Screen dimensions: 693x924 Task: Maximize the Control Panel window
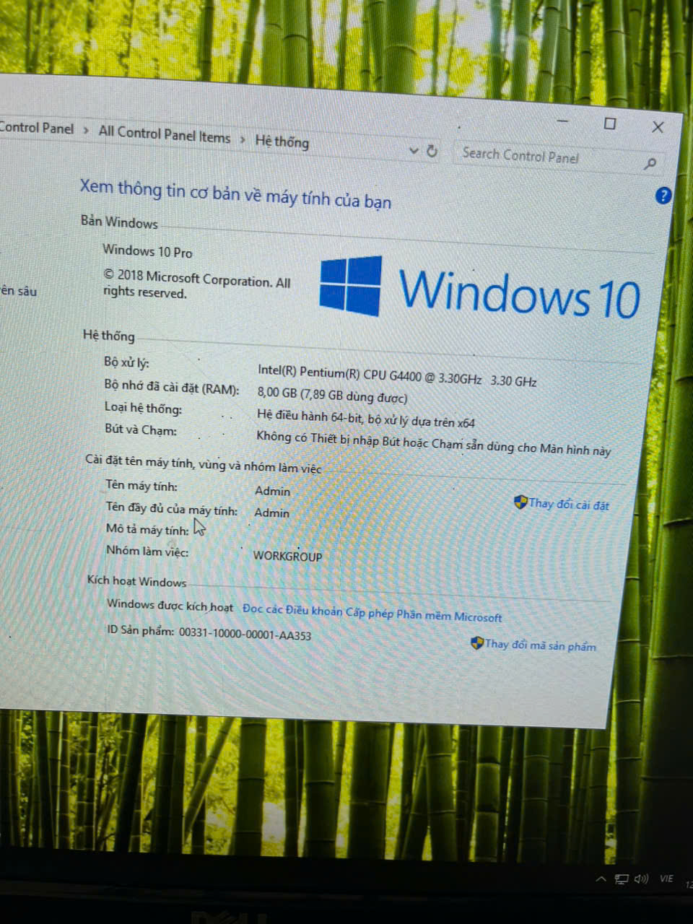coord(610,123)
